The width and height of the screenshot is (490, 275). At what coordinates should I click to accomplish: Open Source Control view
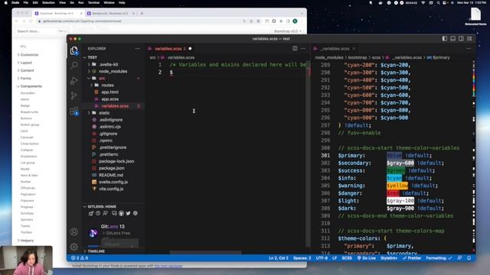click(x=74, y=95)
